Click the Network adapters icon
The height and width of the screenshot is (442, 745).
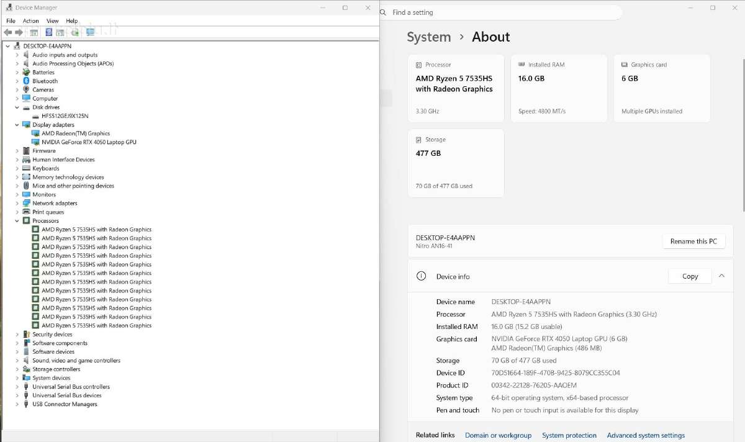point(26,203)
